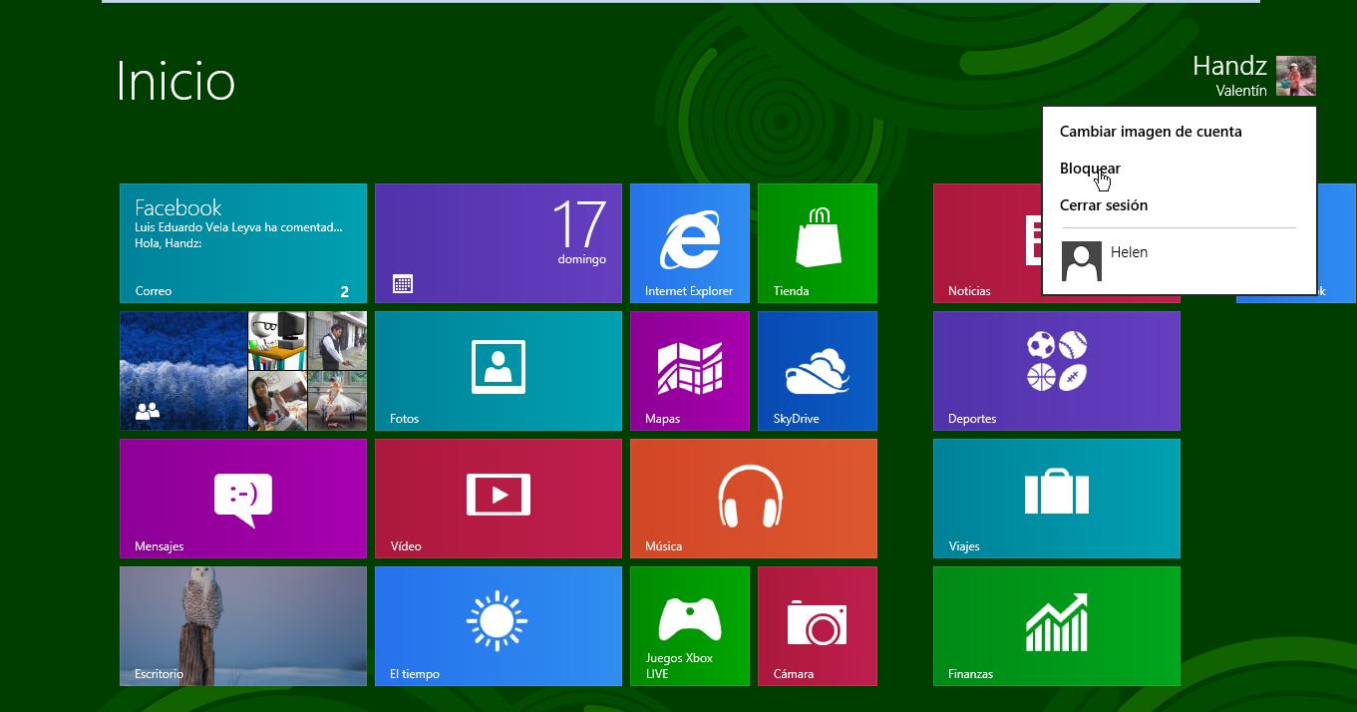Open the Mapas app tile
The height and width of the screenshot is (712, 1357).
(x=689, y=371)
